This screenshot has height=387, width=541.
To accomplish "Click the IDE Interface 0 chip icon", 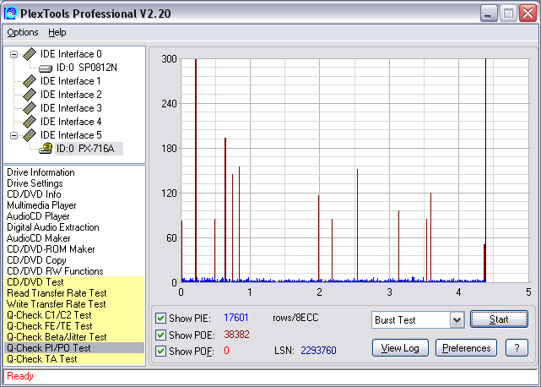I will 30,54.
